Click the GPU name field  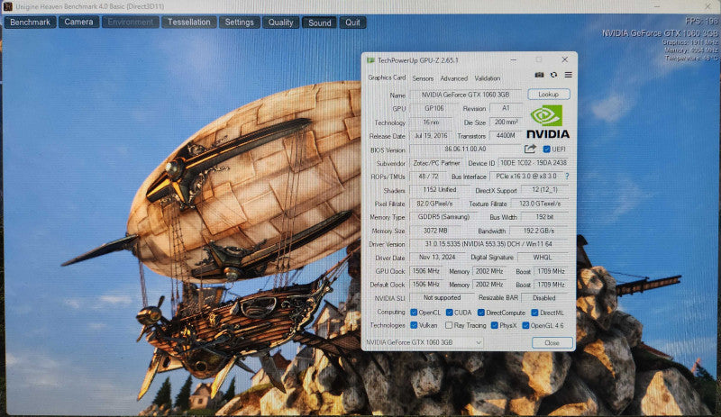pyautogui.click(x=465, y=95)
